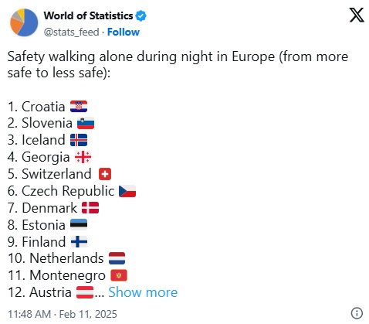Click the Czech Republic flag emoji
Screen dimensions: 369x324
127,191
